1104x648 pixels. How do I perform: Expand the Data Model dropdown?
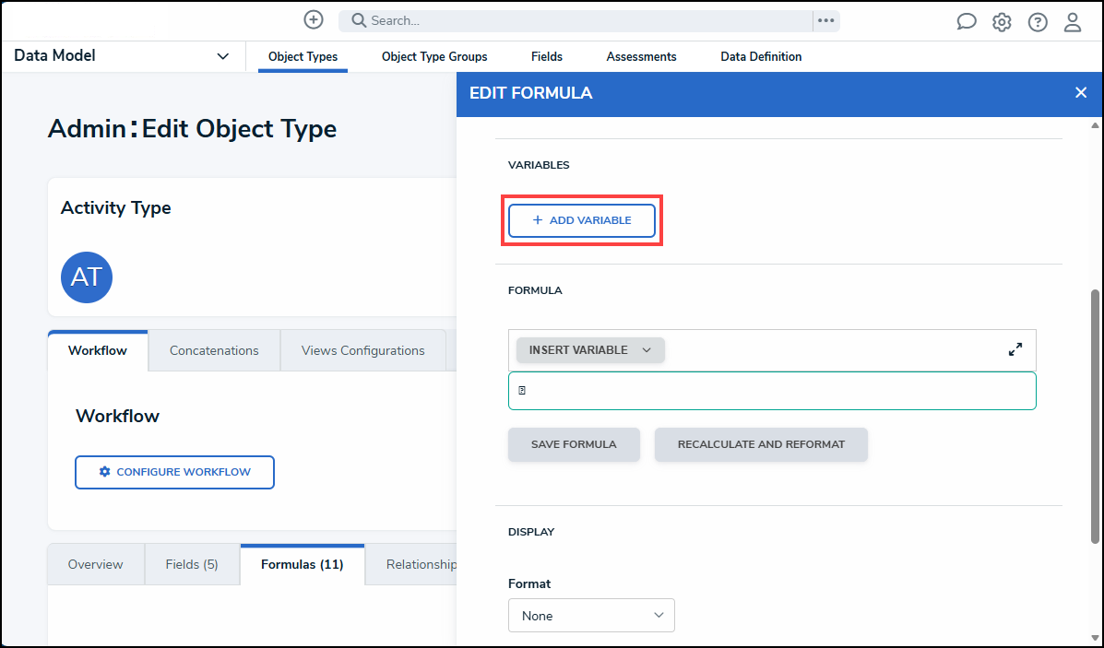coord(222,56)
